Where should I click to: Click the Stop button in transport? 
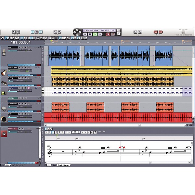pos(90,34)
